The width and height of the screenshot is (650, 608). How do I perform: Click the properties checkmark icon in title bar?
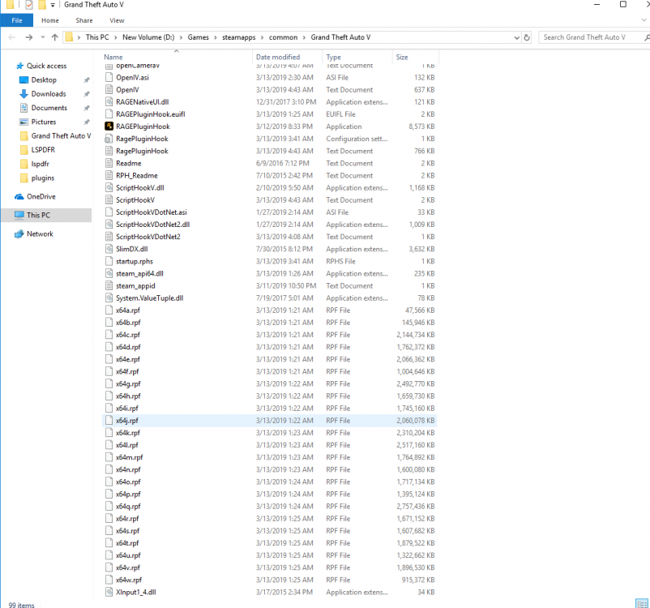pos(29,5)
